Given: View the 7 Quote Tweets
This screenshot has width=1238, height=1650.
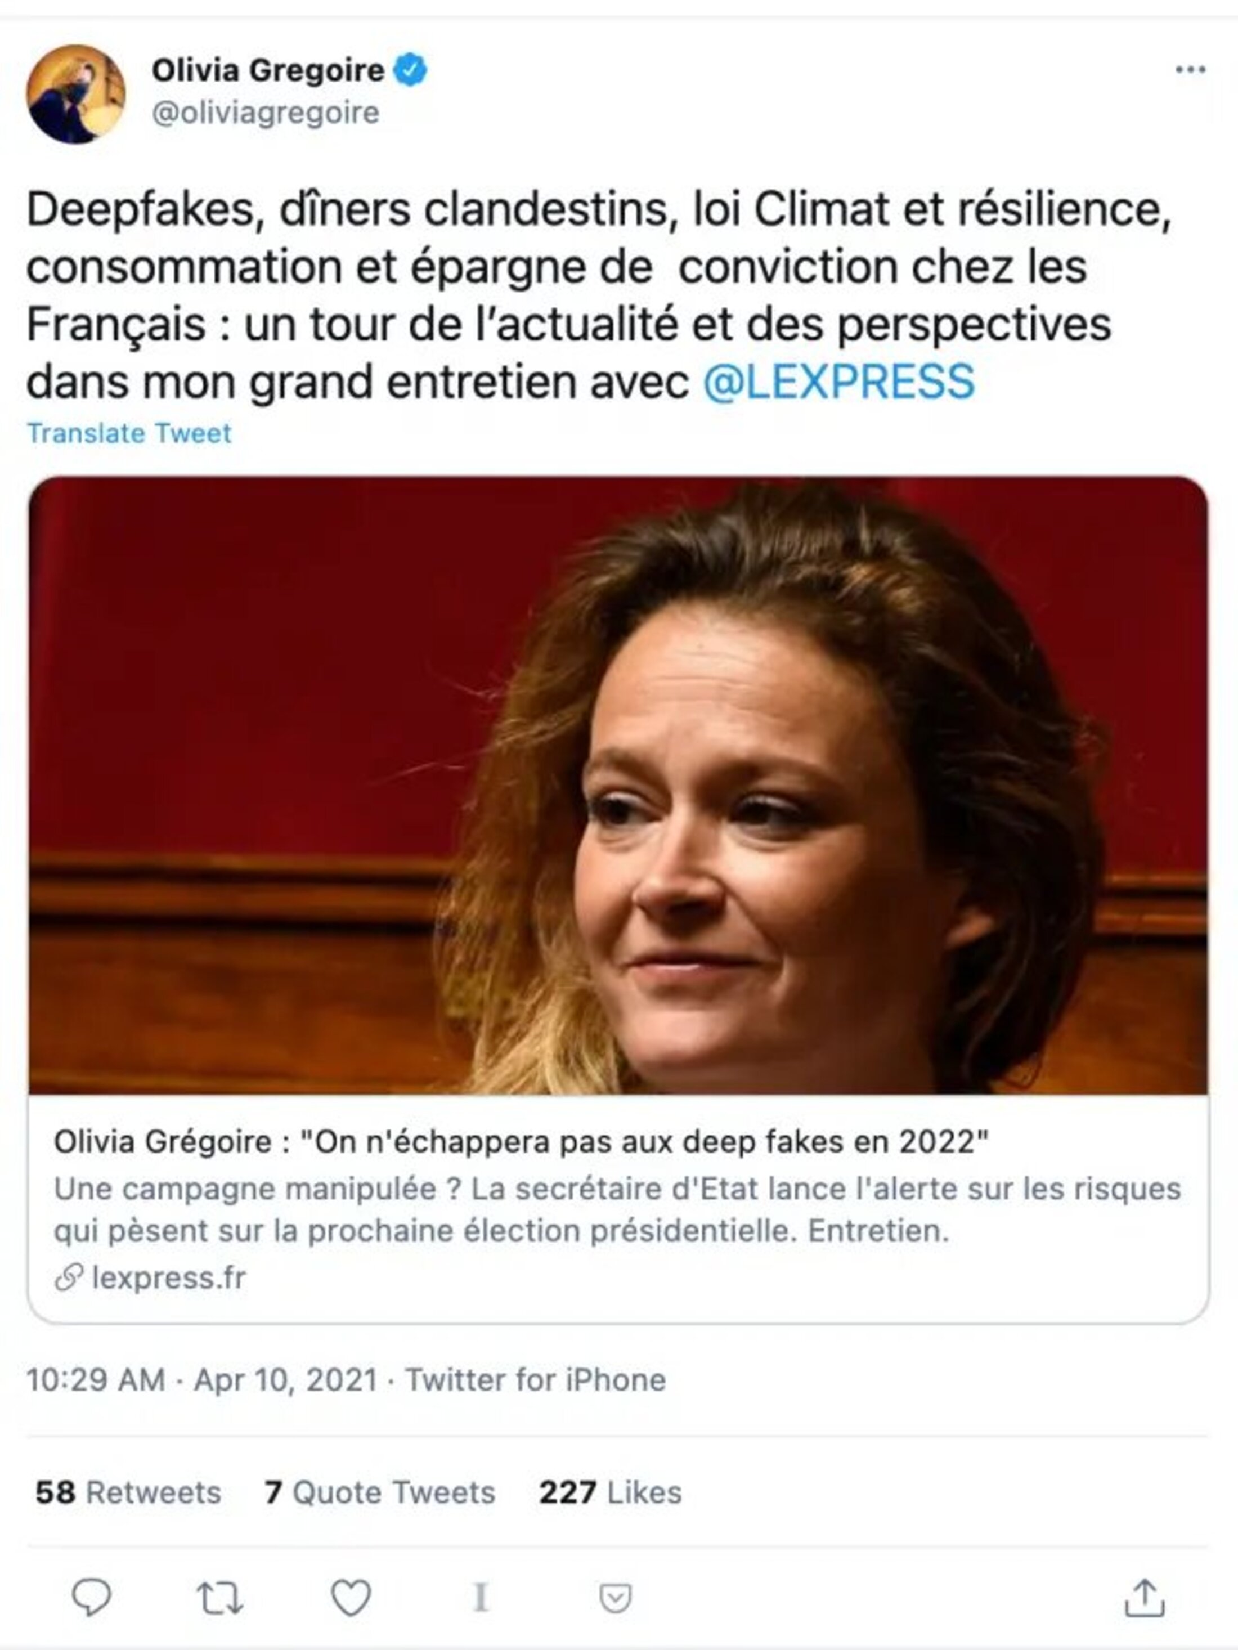Looking at the screenshot, I should 380,1492.
